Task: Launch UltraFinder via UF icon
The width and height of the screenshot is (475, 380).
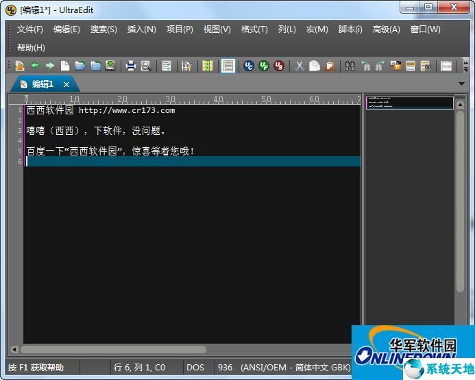Action: (264, 66)
